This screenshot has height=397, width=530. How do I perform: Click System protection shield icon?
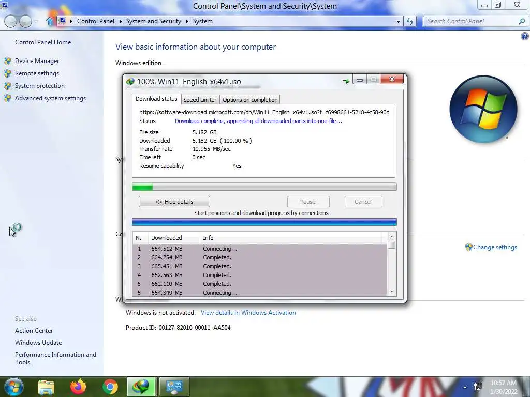coord(7,86)
